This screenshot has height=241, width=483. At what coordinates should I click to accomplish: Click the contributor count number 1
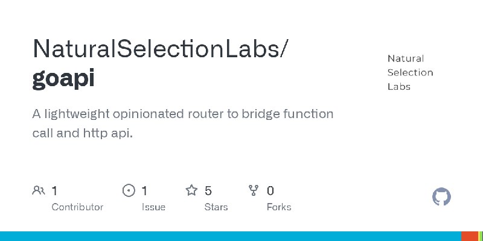coord(54,191)
